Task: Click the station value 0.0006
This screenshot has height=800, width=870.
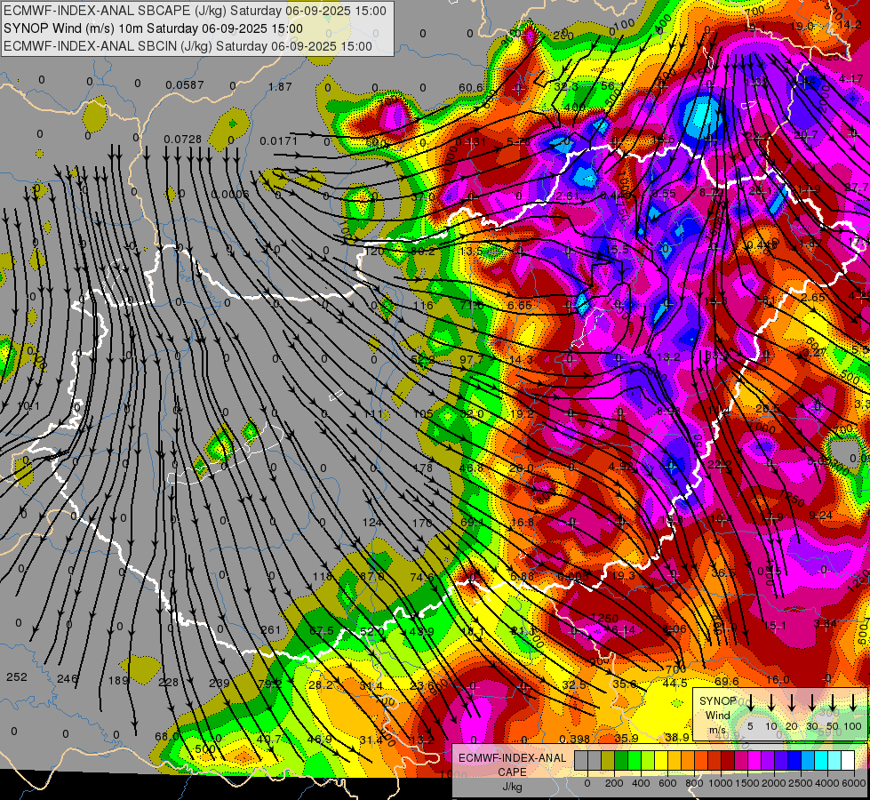Action: pyautogui.click(x=230, y=194)
